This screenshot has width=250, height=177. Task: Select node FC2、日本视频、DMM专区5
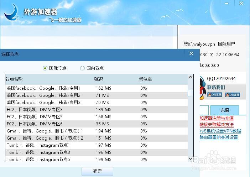pyautogui.click(x=97, y=117)
